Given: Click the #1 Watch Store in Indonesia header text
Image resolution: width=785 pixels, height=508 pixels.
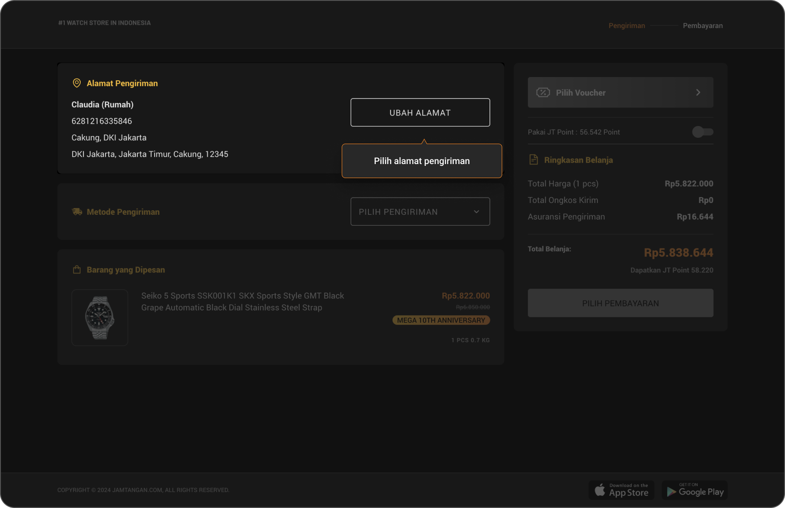Looking at the screenshot, I should (105, 23).
